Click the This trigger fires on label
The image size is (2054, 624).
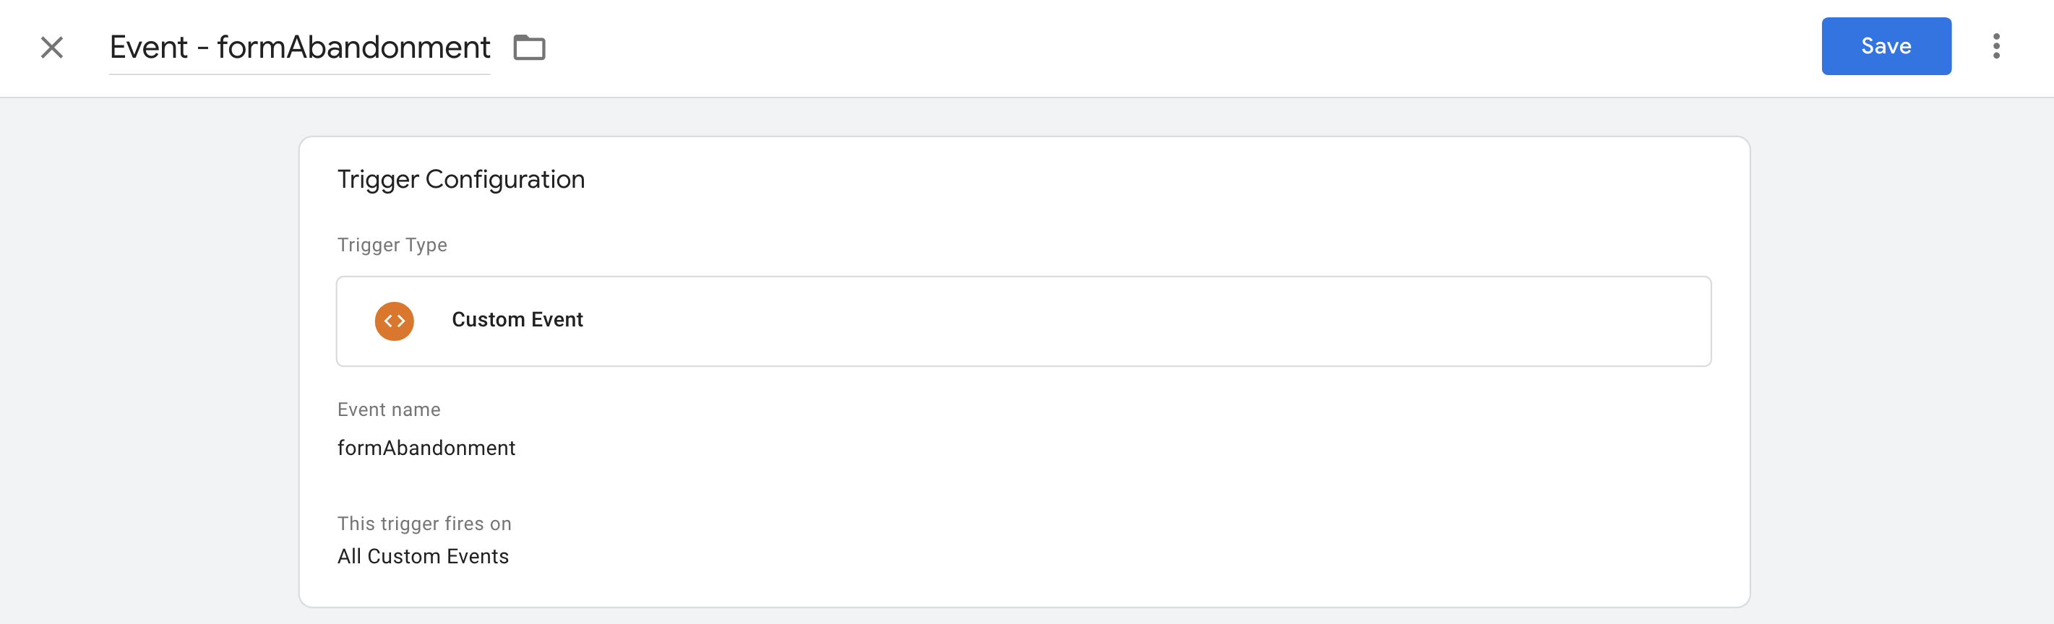424,524
